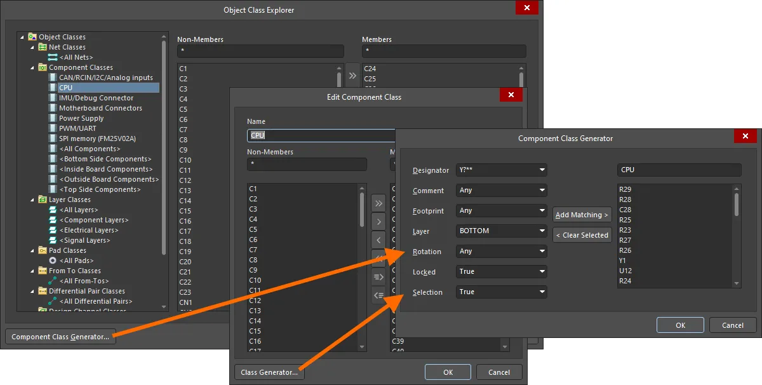The width and height of the screenshot is (762, 385).
Task: Click the add-selected-from-board arrow button
Action: pos(379,277)
